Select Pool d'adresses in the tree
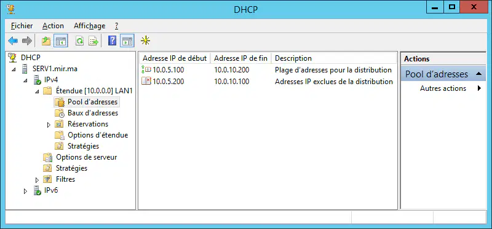 [x=93, y=102]
